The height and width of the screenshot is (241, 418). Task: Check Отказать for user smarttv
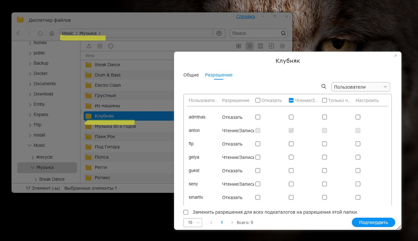coord(258,197)
